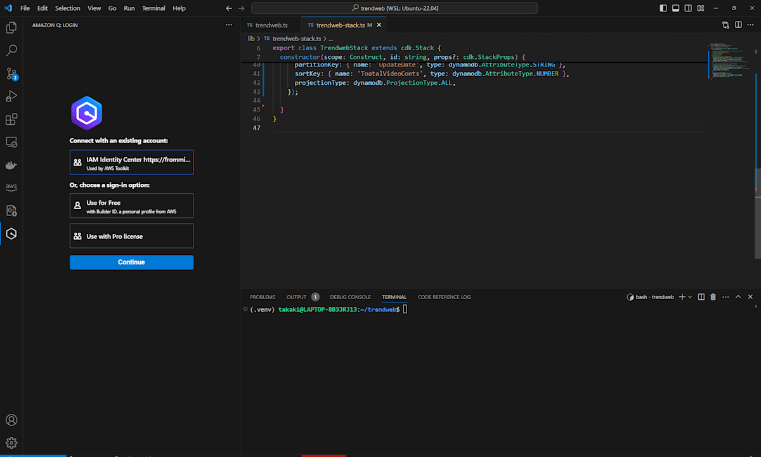Select the IAM Identity Center account option
761x457 pixels.
131,162
